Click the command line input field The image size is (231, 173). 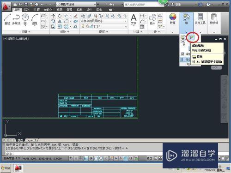[84, 154]
